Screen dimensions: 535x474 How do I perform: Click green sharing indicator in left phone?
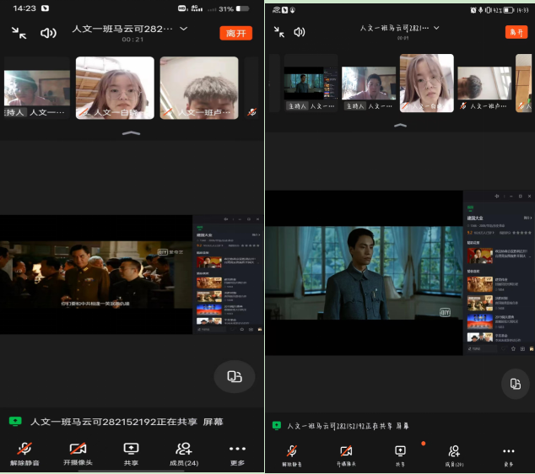pyautogui.click(x=15, y=422)
